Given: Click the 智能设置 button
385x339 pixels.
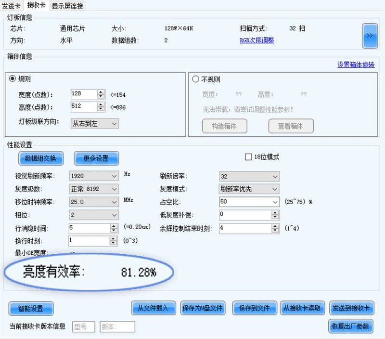Looking at the screenshot, I should pyautogui.click(x=31, y=309).
